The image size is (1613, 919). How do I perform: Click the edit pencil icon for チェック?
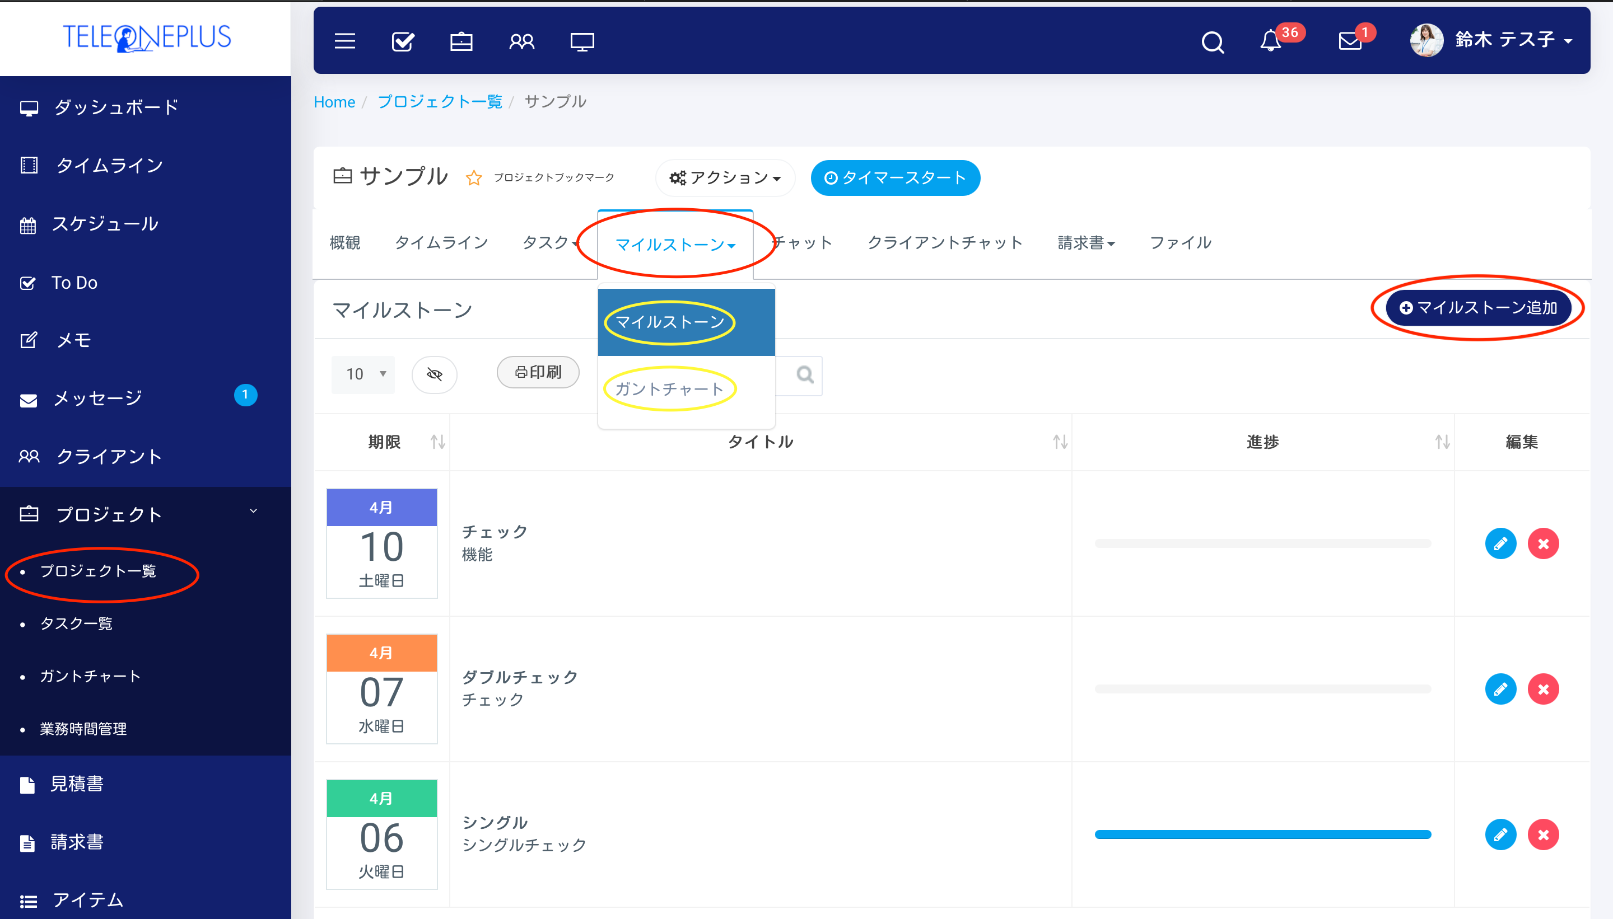click(x=1500, y=543)
